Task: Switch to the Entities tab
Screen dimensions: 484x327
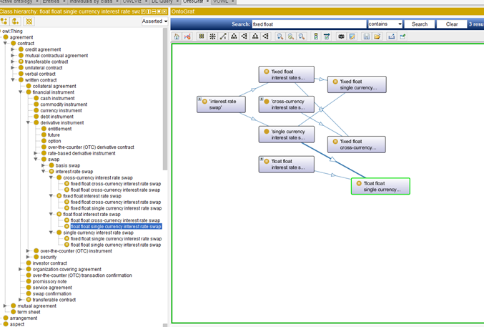Action: click(x=51, y=1)
